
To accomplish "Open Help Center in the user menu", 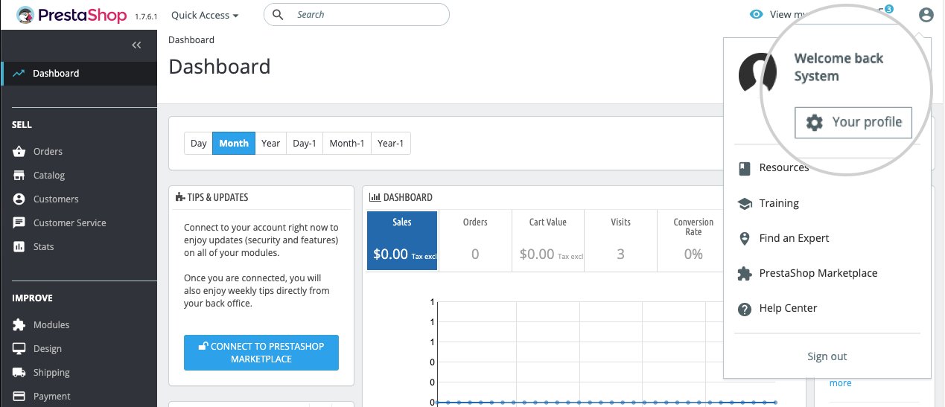I will (x=788, y=308).
